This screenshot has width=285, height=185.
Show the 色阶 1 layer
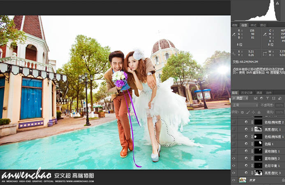(234, 144)
